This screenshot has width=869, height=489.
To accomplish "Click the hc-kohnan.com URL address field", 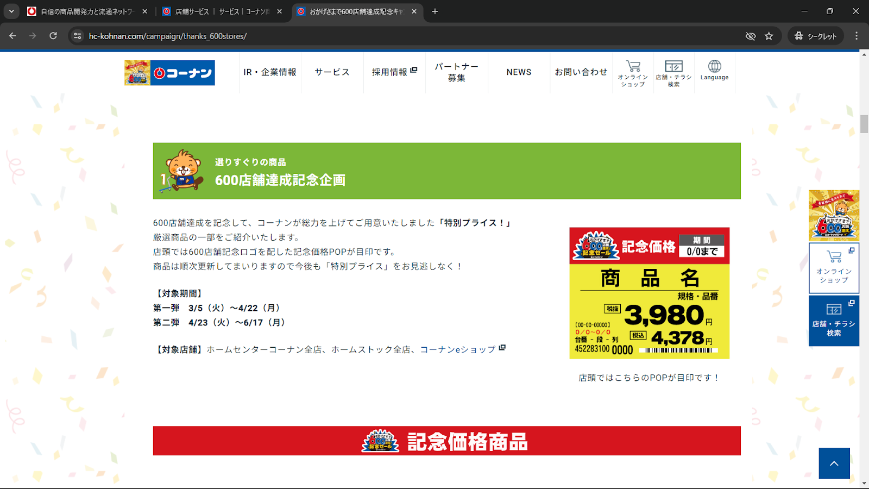I will [x=168, y=36].
